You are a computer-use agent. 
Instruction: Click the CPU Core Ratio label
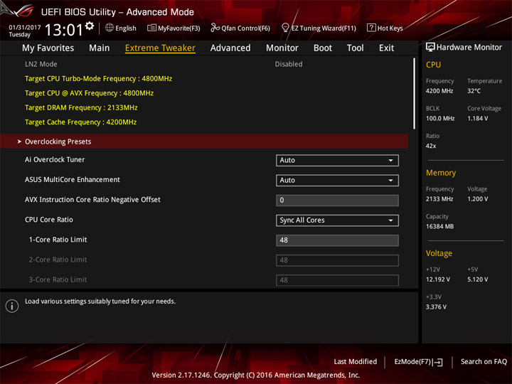pyautogui.click(x=49, y=220)
